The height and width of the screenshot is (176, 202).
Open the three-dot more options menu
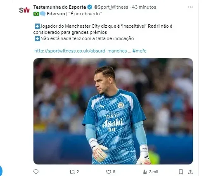190,7
